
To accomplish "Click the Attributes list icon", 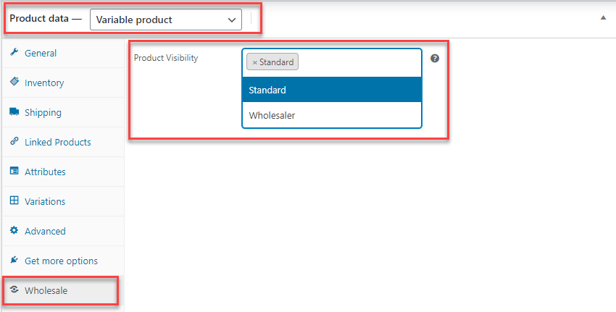I will [x=14, y=172].
